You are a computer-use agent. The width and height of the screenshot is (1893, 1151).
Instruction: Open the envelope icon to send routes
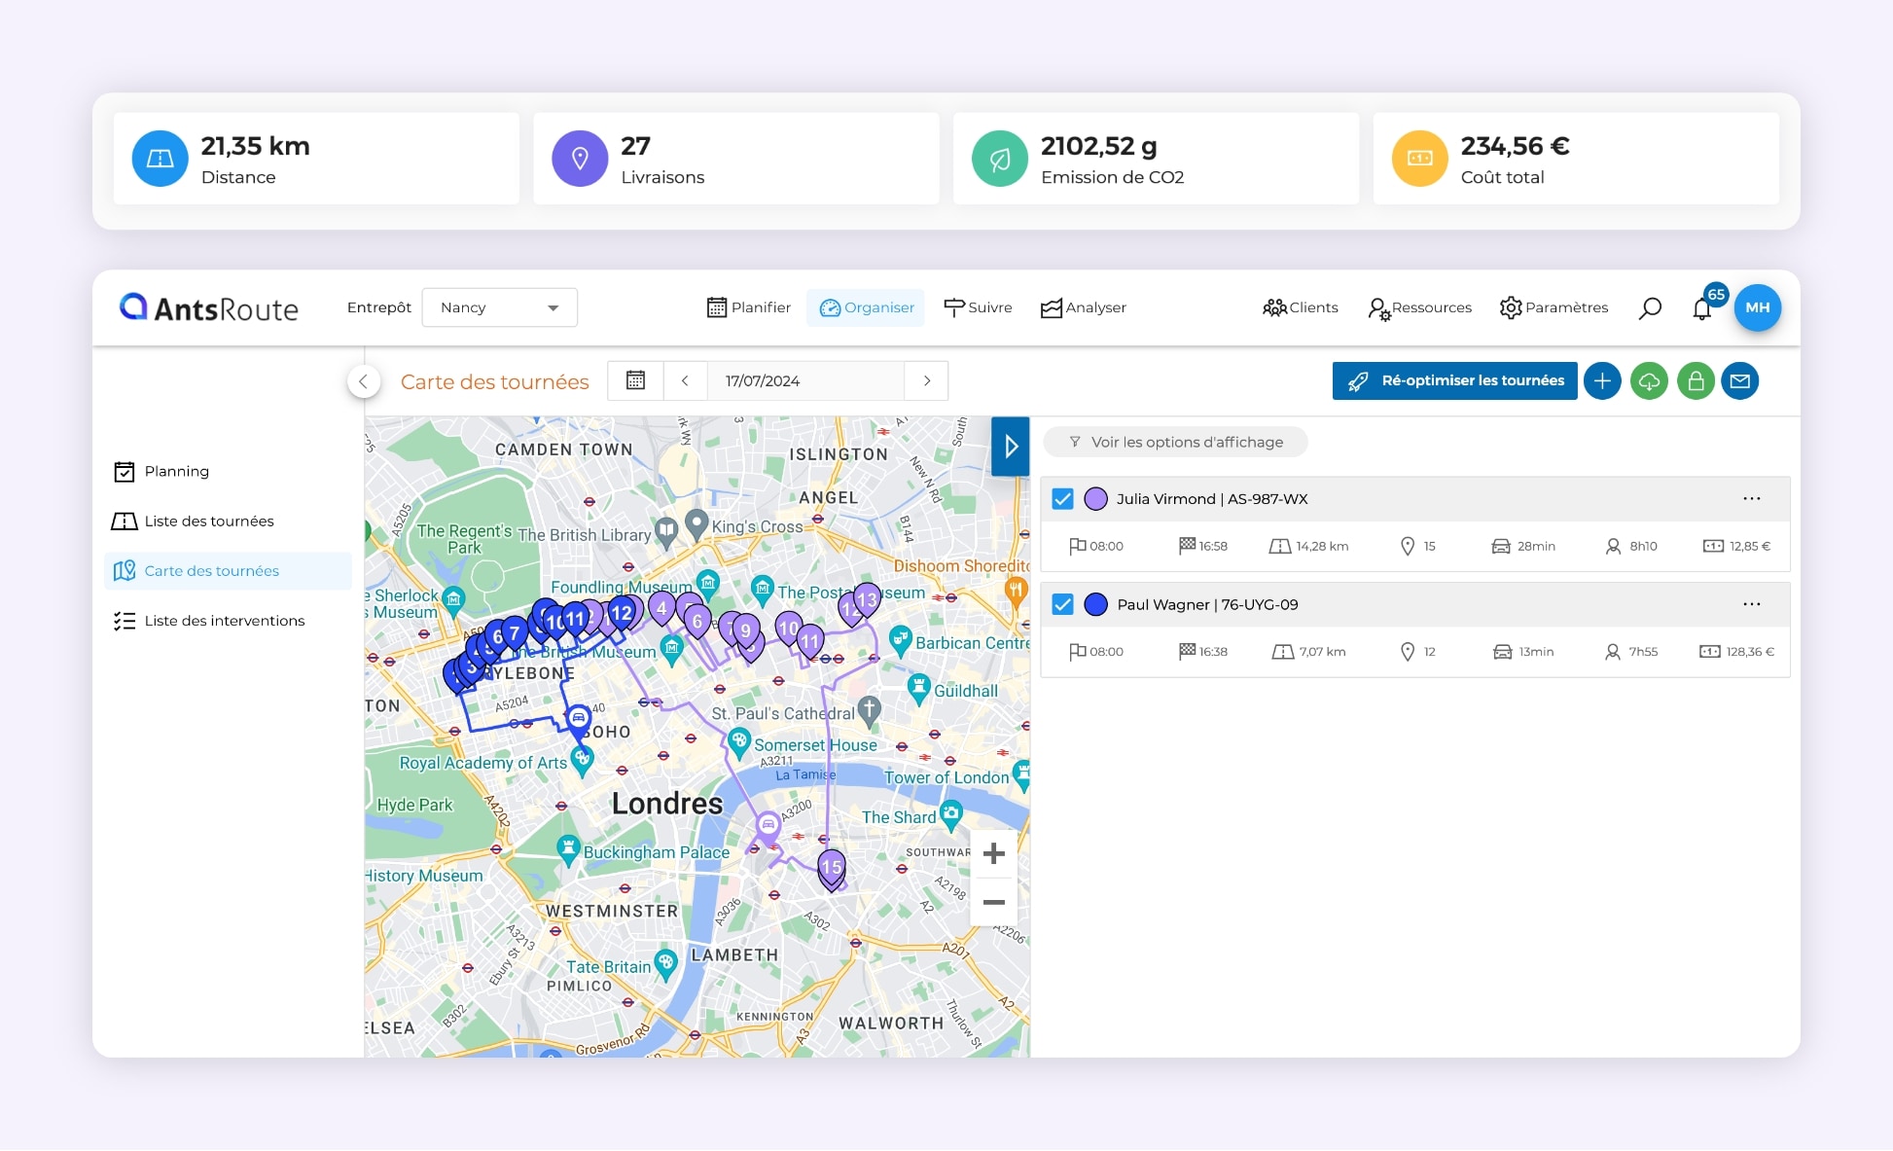tap(1741, 381)
